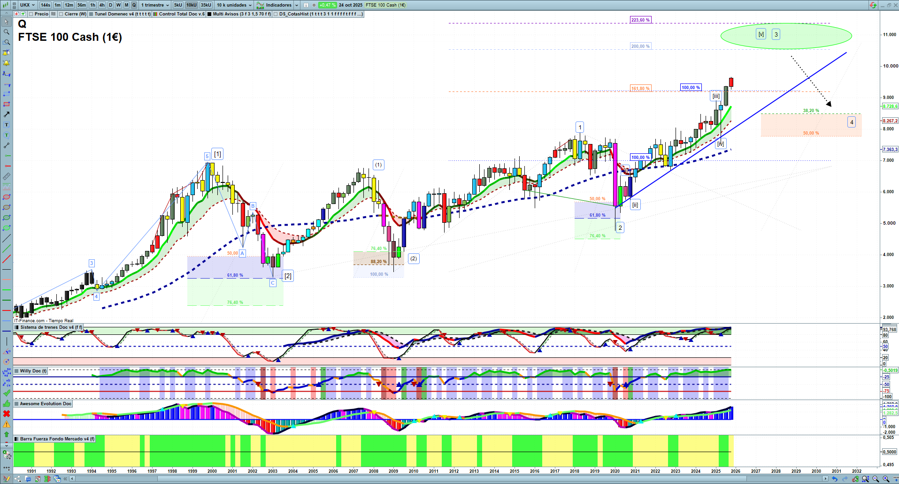This screenshot has height=484, width=899.
Task: Click the zoom in magnifier at bottom right
Action: [x=886, y=479]
